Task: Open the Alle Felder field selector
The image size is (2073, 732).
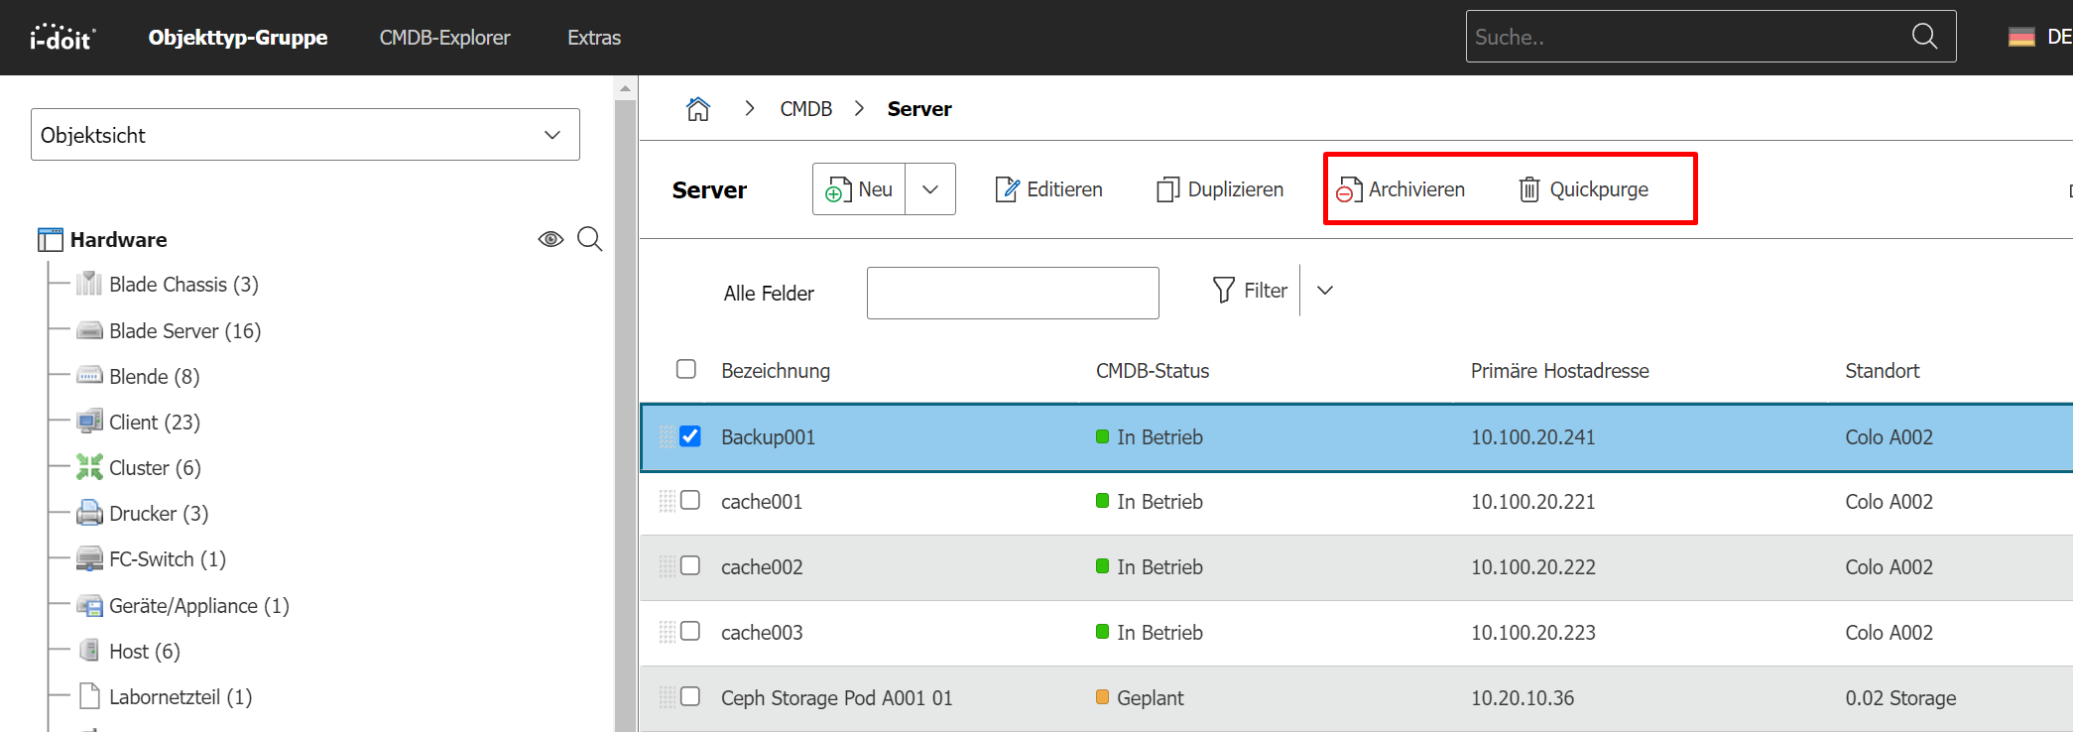Action: pyautogui.click(x=769, y=294)
